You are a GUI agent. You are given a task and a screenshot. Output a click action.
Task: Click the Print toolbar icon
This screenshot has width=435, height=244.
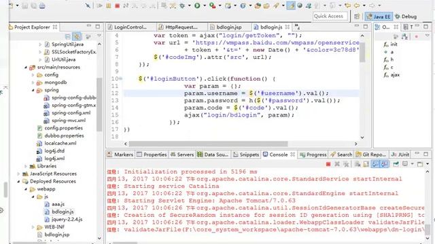tap(42, 5)
